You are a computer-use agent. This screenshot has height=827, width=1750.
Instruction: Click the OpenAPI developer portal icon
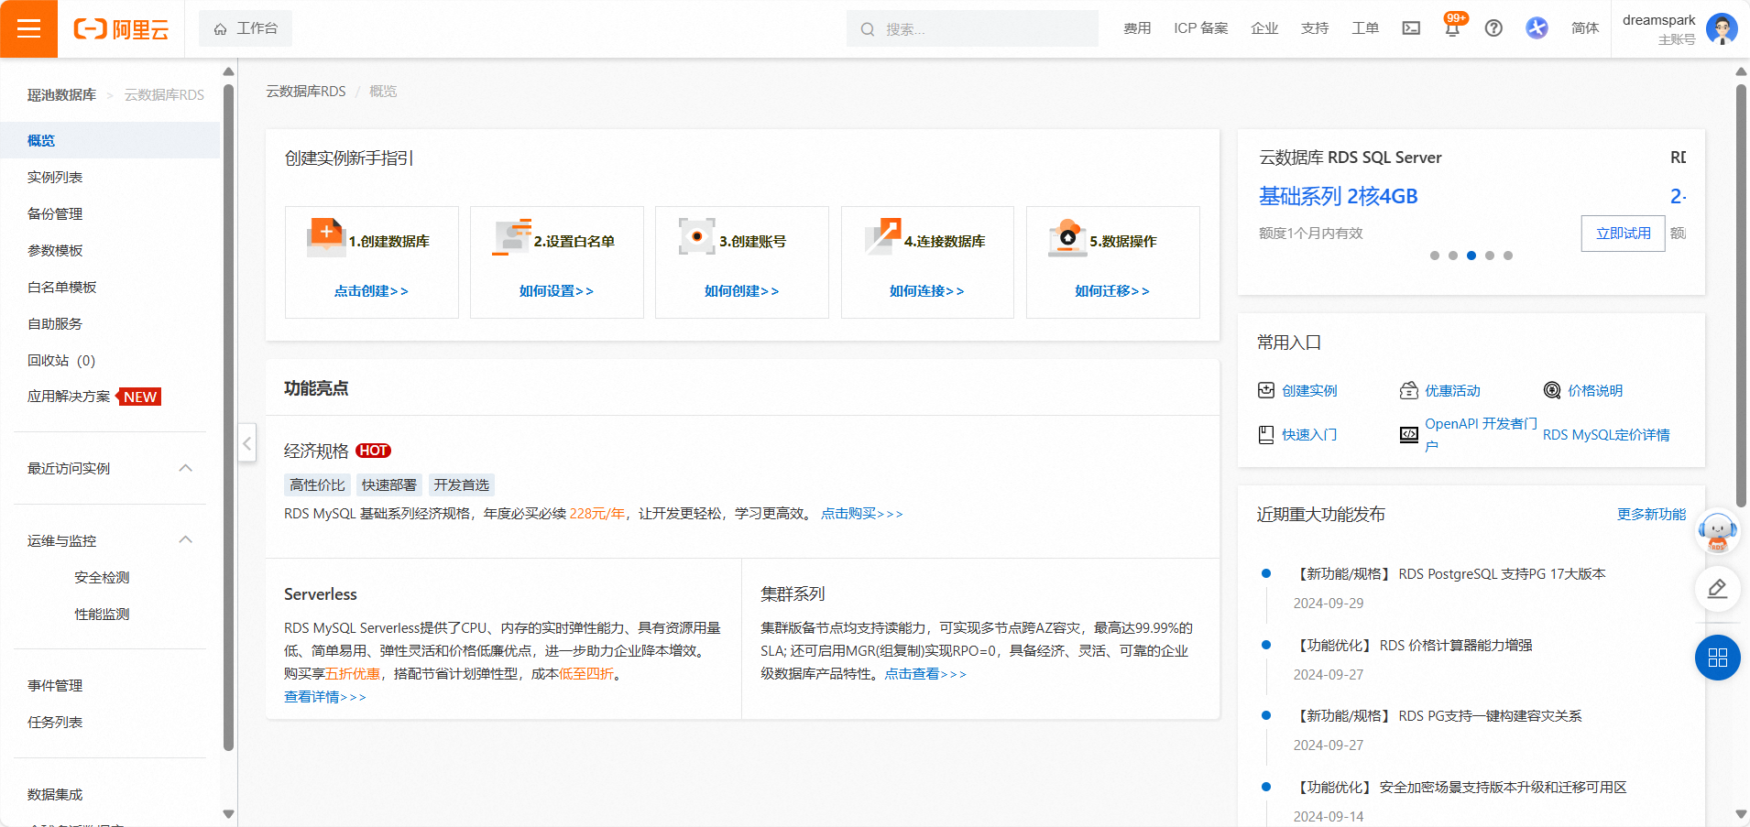coord(1409,435)
